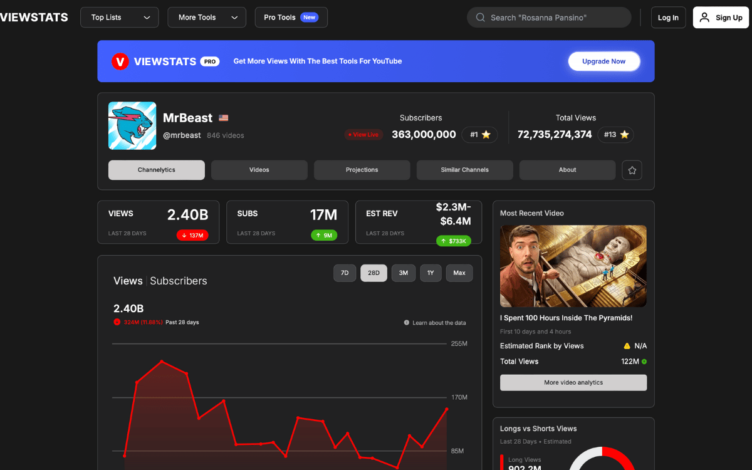Click the red down indicator near 324M
752x470 pixels.
pos(117,322)
